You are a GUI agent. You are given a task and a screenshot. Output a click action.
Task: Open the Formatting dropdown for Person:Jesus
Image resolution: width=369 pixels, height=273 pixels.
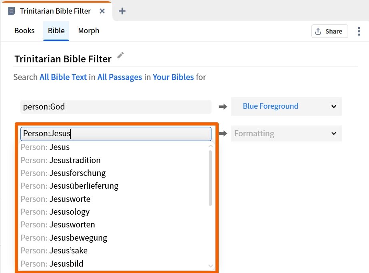pyautogui.click(x=286, y=134)
